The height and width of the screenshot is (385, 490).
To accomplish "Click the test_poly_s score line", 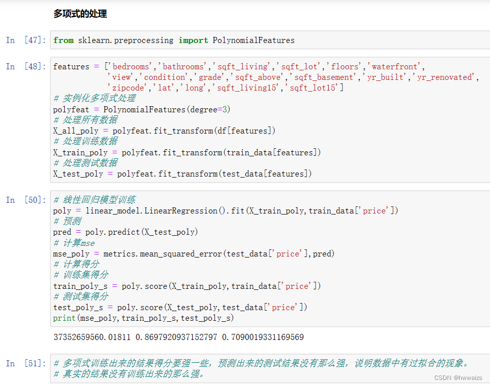I will [x=180, y=308].
